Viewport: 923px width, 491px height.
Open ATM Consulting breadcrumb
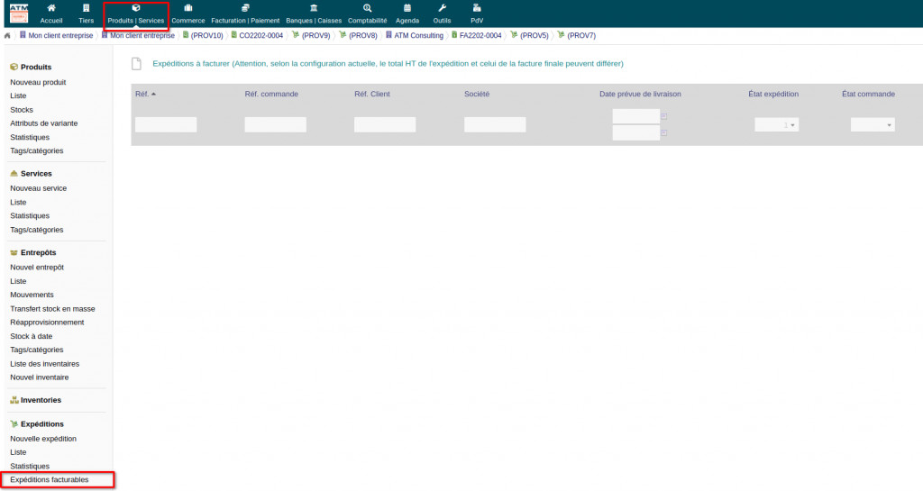(415, 36)
